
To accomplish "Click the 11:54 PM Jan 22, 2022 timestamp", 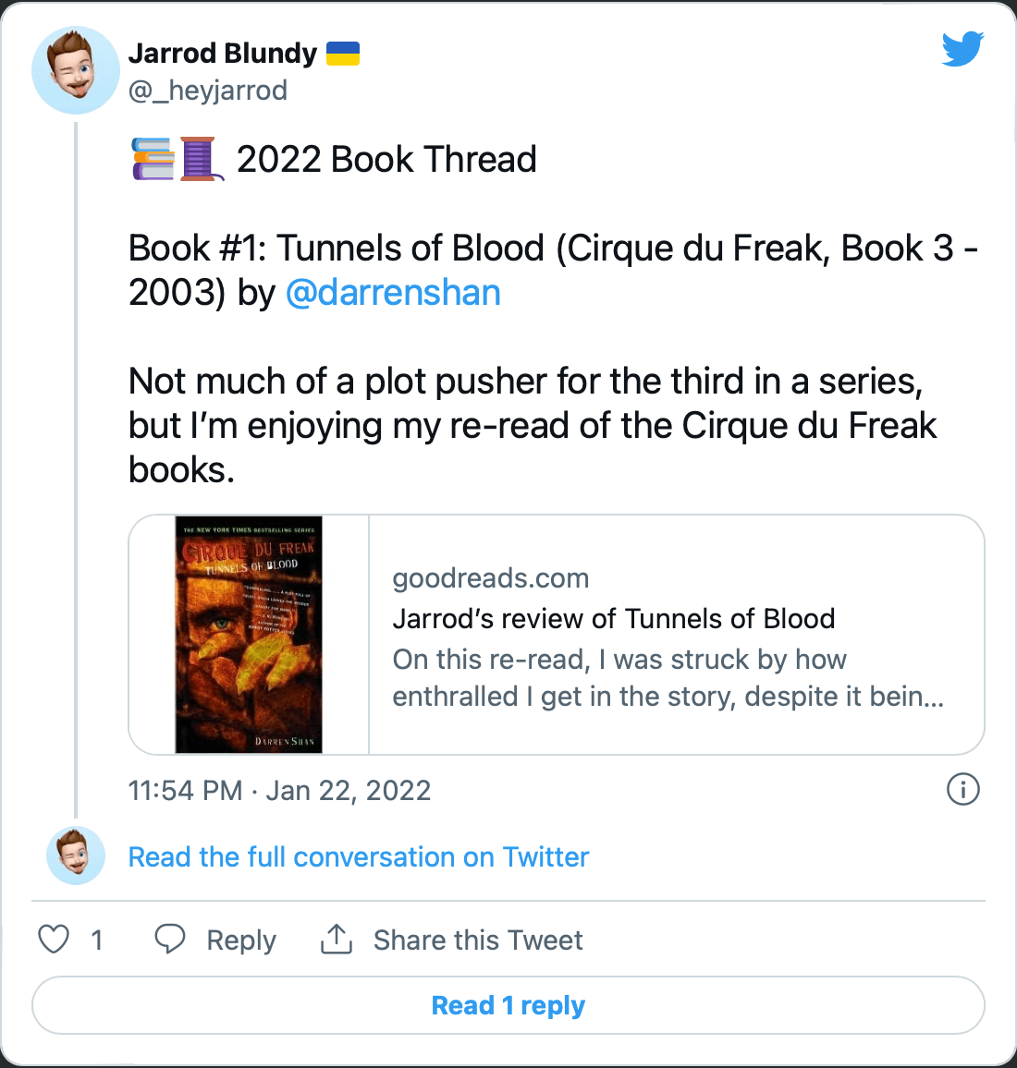I will 279,791.
